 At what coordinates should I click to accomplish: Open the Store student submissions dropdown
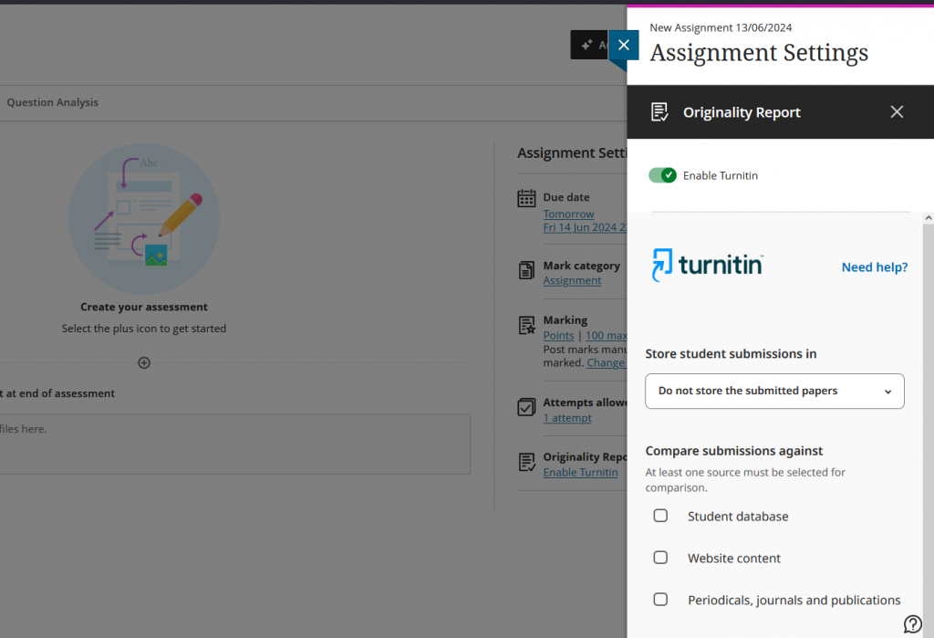773,391
